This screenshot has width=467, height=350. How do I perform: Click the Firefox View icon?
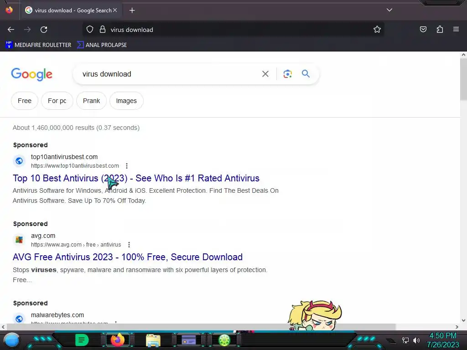pos(9,10)
